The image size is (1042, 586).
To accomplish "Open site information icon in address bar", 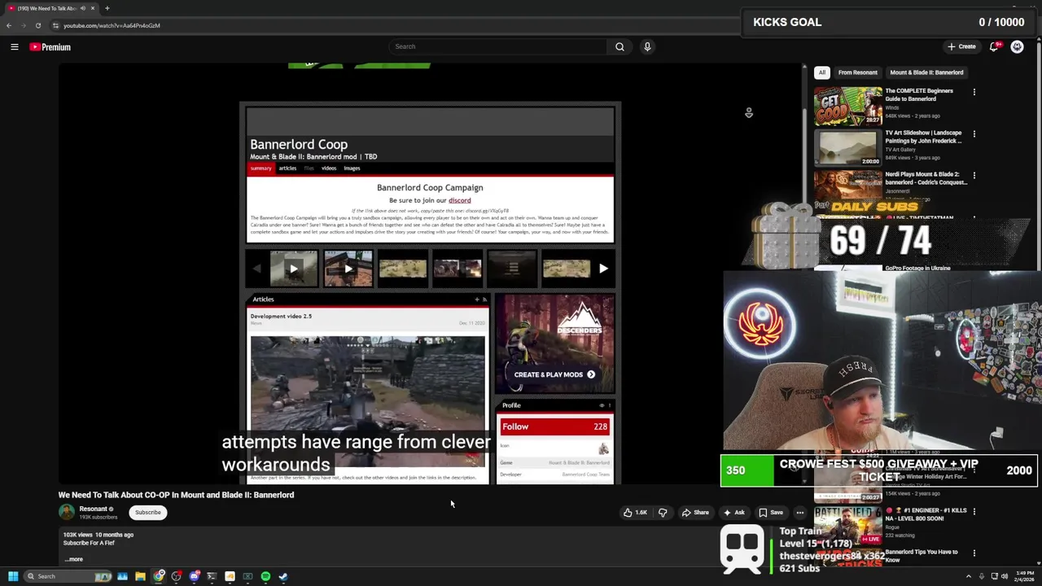I will point(55,25).
